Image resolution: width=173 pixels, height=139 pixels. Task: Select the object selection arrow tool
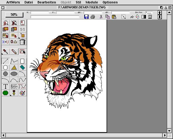coord(23,52)
